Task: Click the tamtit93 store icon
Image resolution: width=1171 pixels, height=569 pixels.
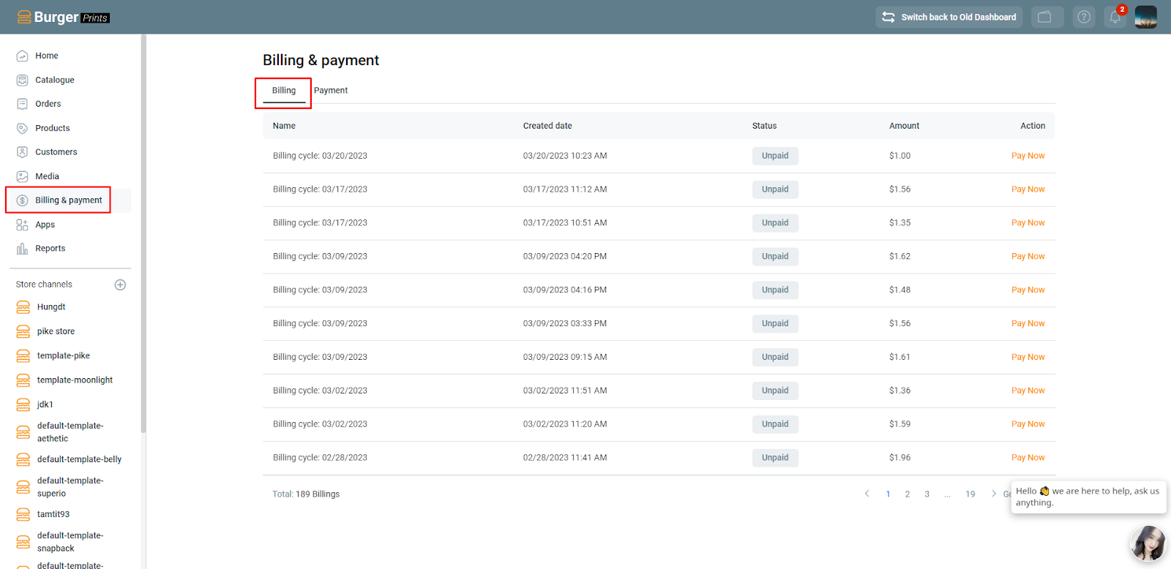Action: pyautogui.click(x=23, y=514)
